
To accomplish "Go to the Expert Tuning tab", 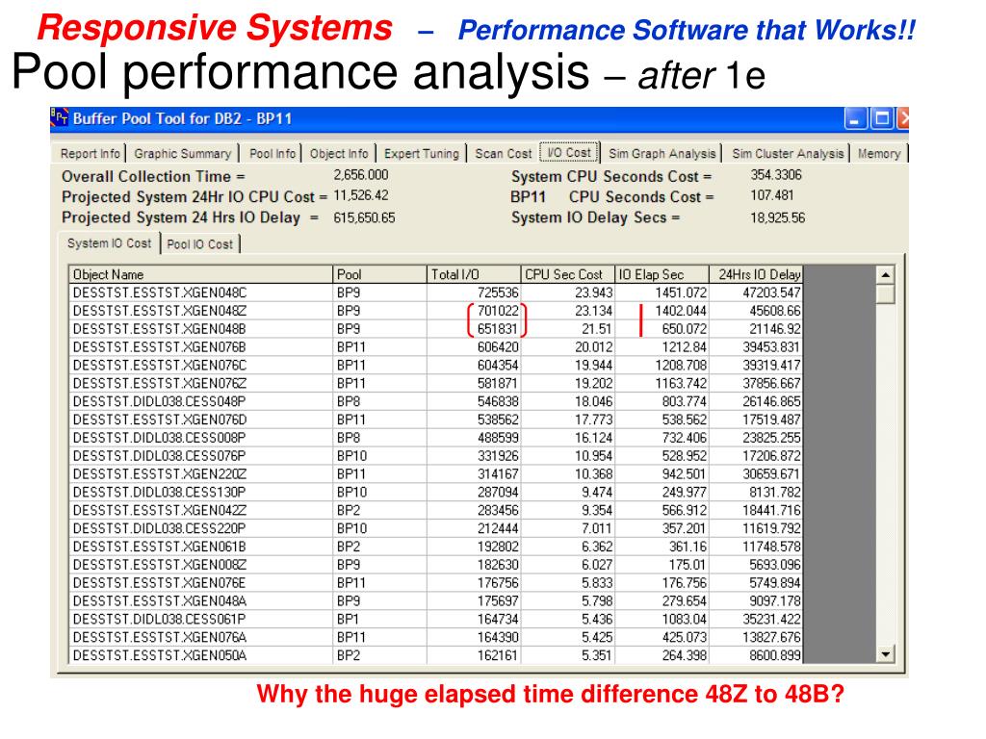I will pos(422,154).
